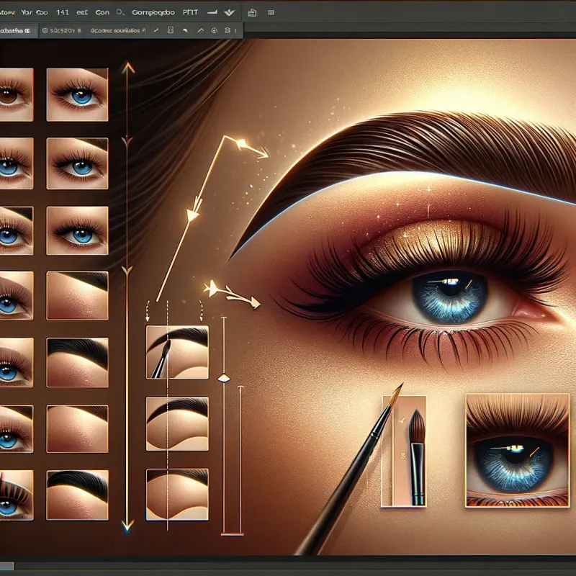The image size is (576, 576).
Task: Expand the upward chevron in the options bar
Action: [201, 30]
